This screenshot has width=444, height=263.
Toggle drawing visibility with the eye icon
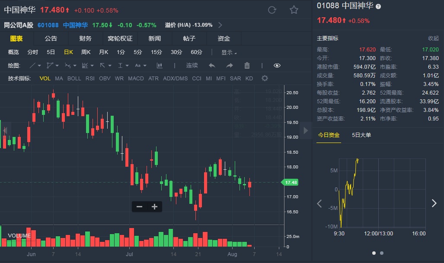pos(277,66)
